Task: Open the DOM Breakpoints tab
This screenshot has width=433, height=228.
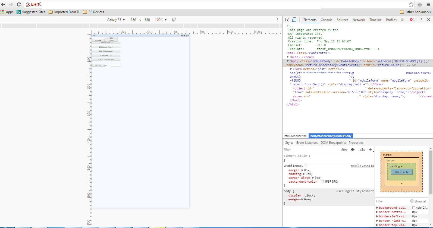Action: 333,143
